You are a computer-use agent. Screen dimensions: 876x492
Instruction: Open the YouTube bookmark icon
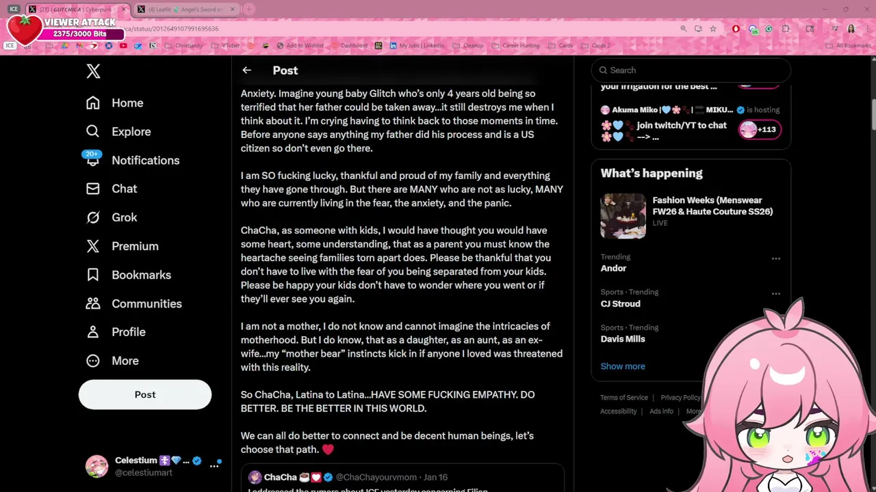123,46
